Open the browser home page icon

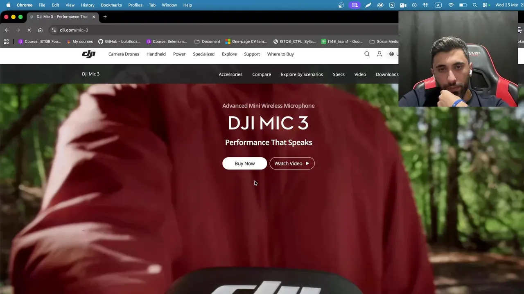click(40, 30)
